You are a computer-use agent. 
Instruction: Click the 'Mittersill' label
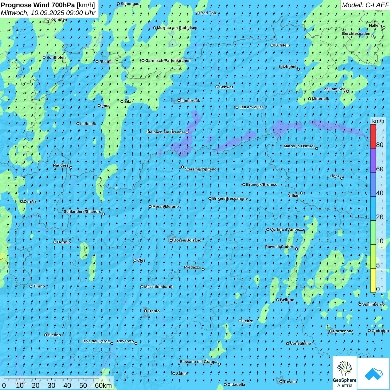pos(320,99)
